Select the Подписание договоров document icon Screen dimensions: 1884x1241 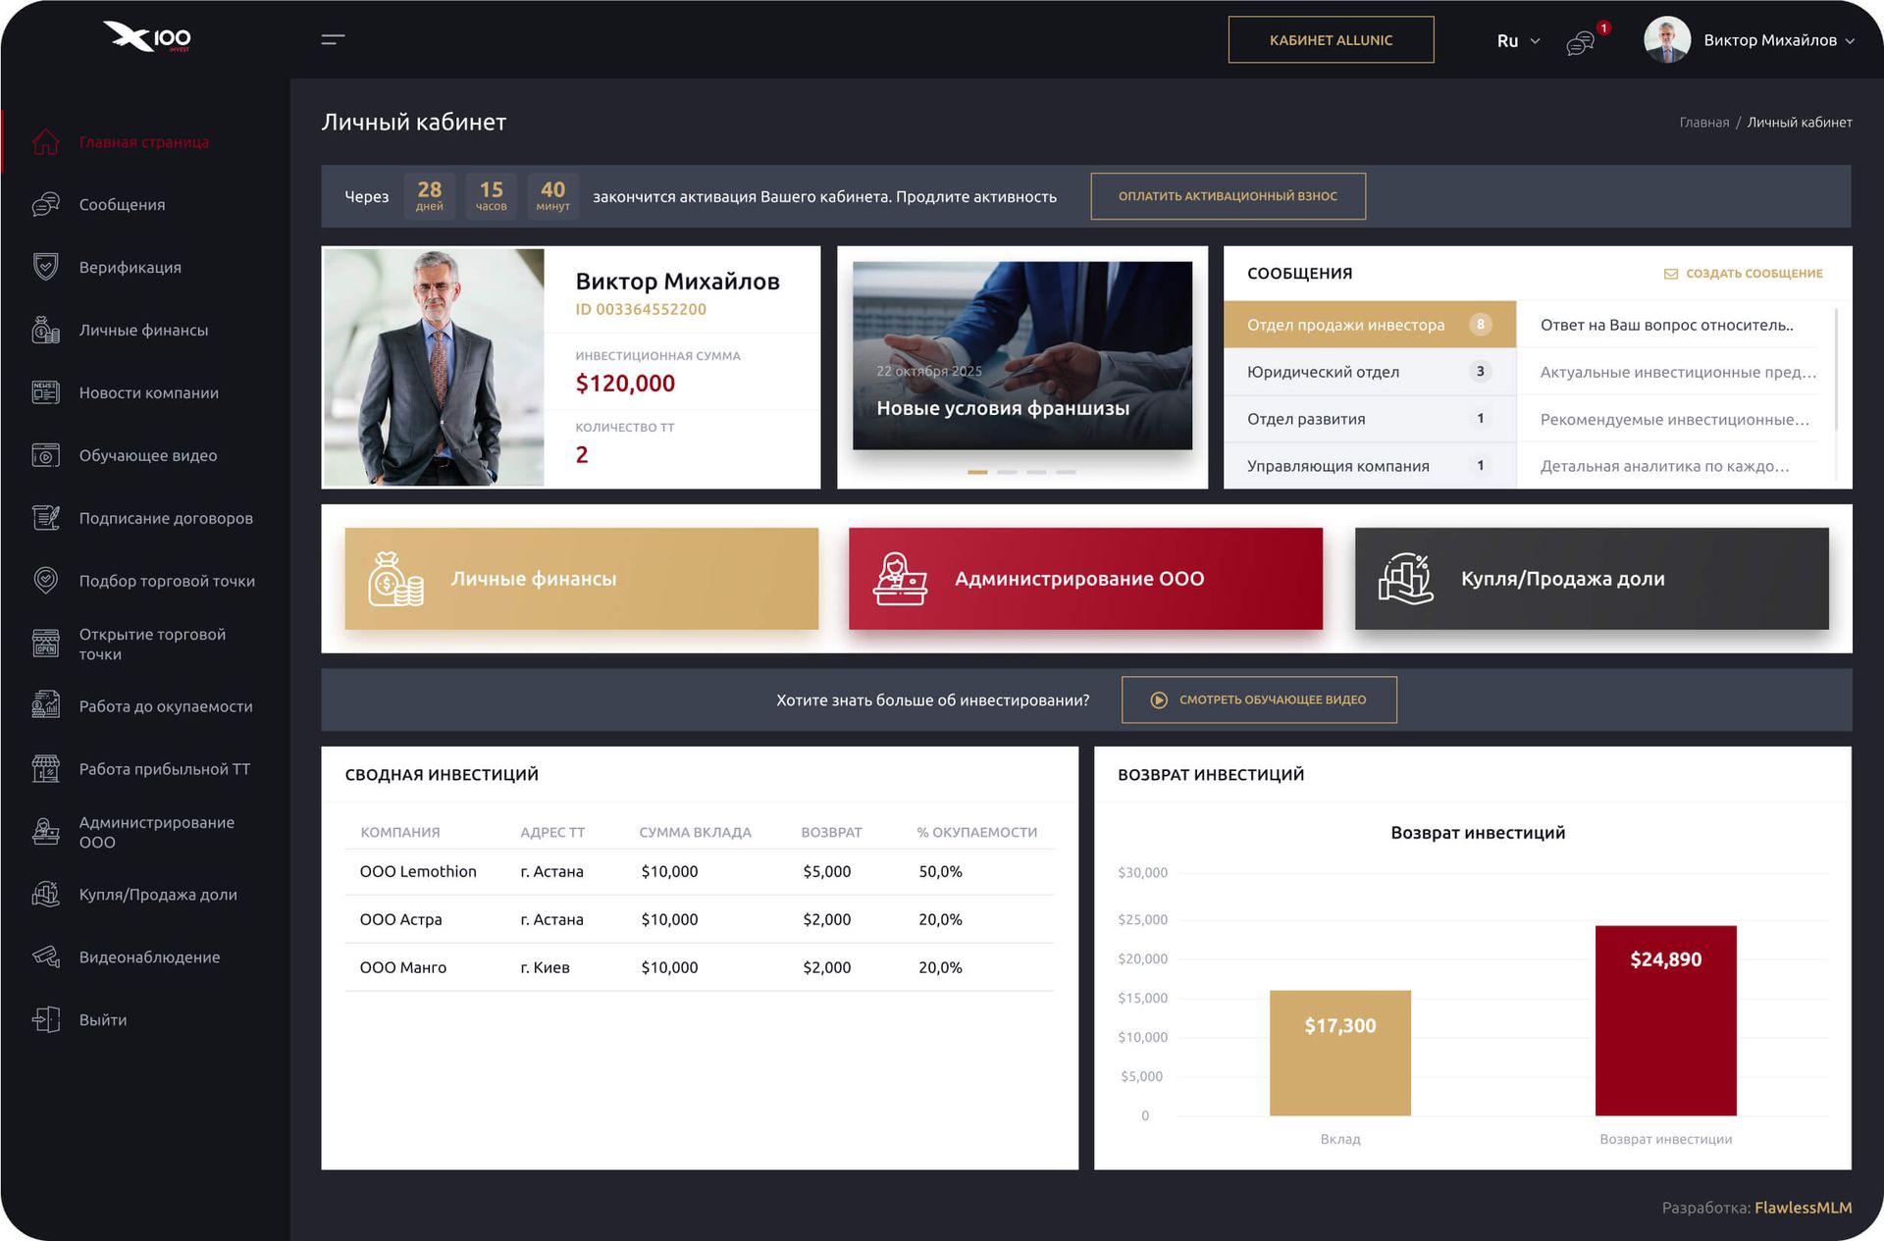[x=45, y=518]
